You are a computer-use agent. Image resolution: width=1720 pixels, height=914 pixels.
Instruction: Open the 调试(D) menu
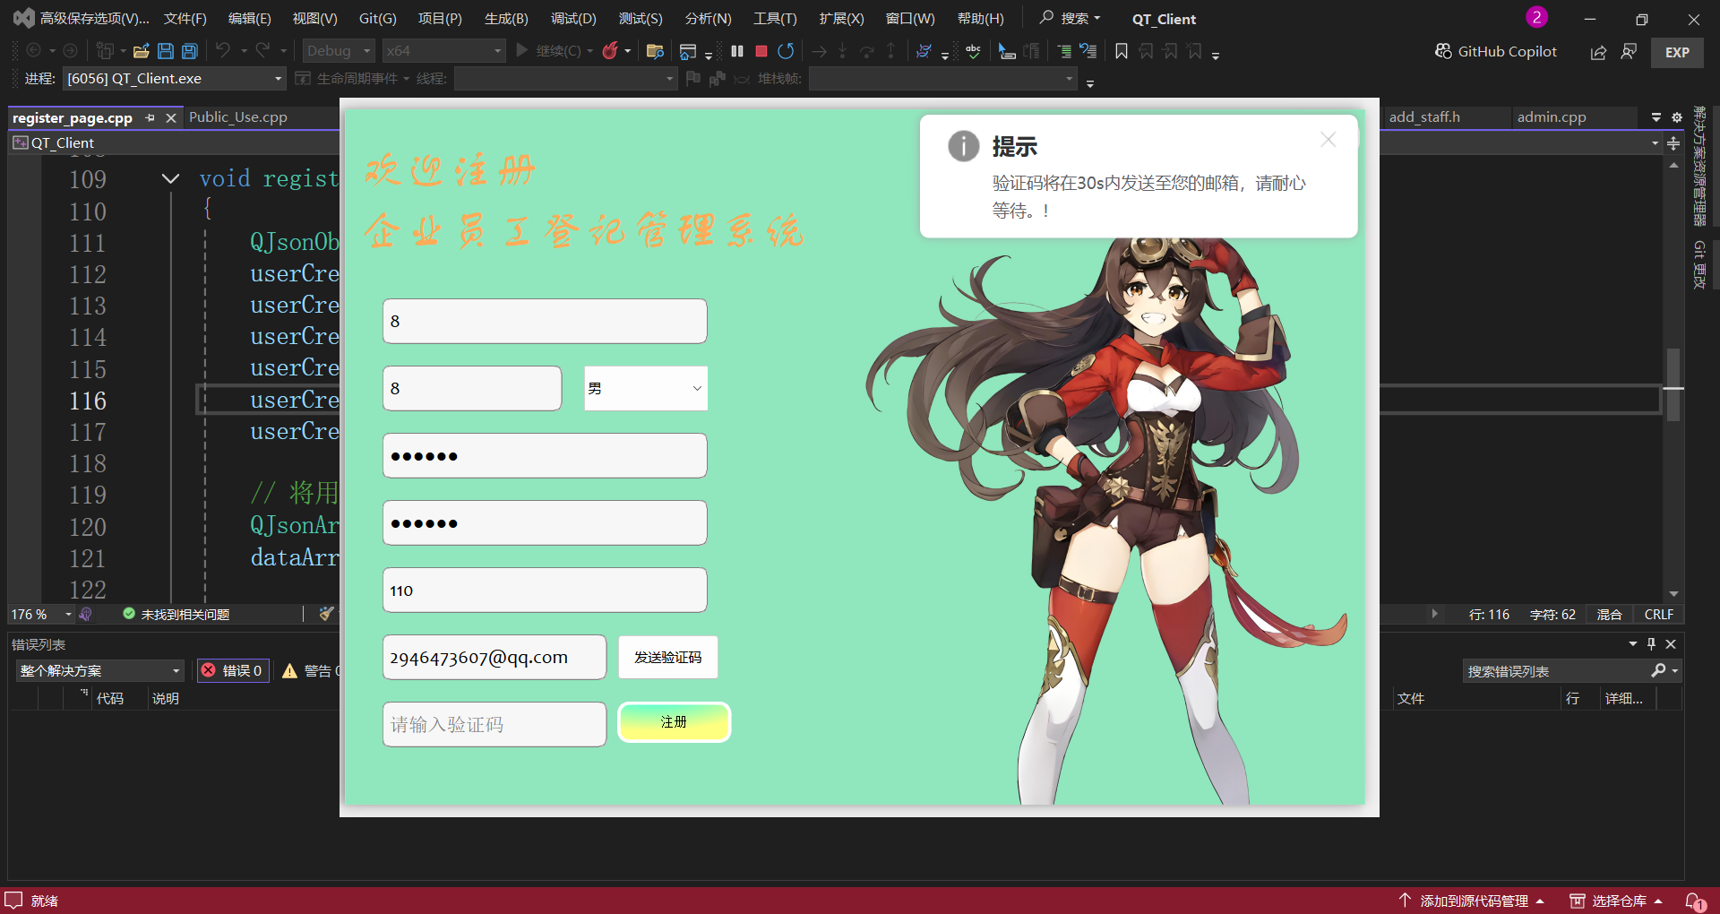[x=572, y=19]
